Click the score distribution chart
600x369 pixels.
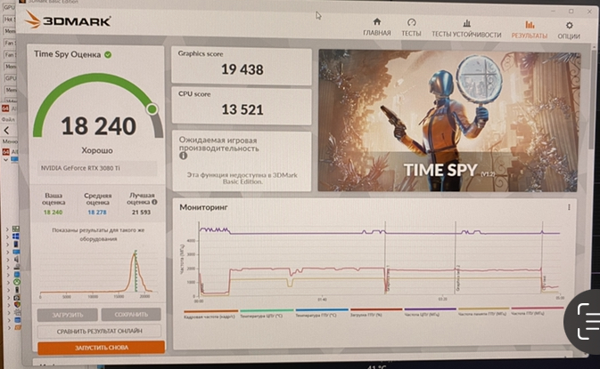97,273
